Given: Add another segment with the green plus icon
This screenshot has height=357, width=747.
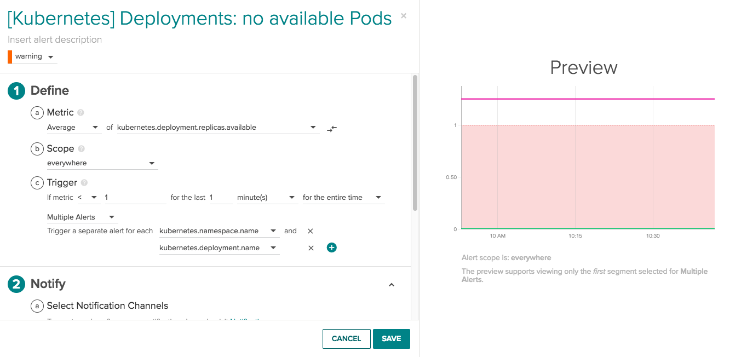Looking at the screenshot, I should [x=331, y=247].
